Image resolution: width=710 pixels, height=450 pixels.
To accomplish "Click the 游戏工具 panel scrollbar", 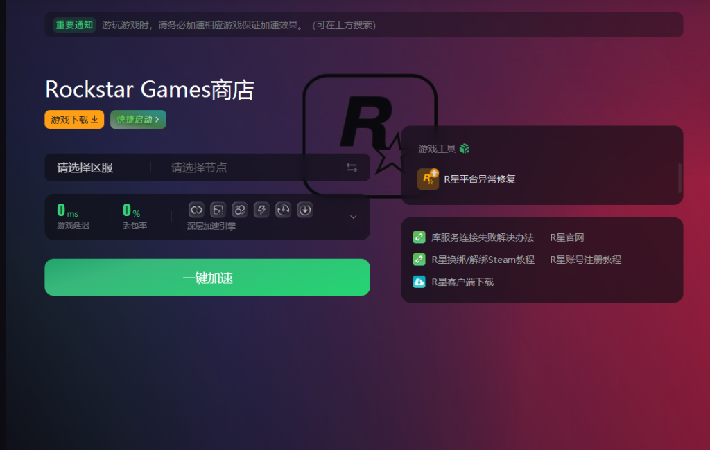I will point(679,178).
